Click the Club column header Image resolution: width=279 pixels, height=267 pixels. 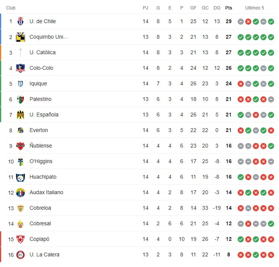pyautogui.click(x=11, y=8)
